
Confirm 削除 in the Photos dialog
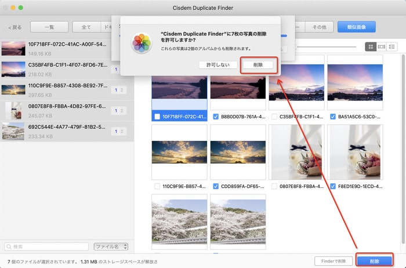258,65
